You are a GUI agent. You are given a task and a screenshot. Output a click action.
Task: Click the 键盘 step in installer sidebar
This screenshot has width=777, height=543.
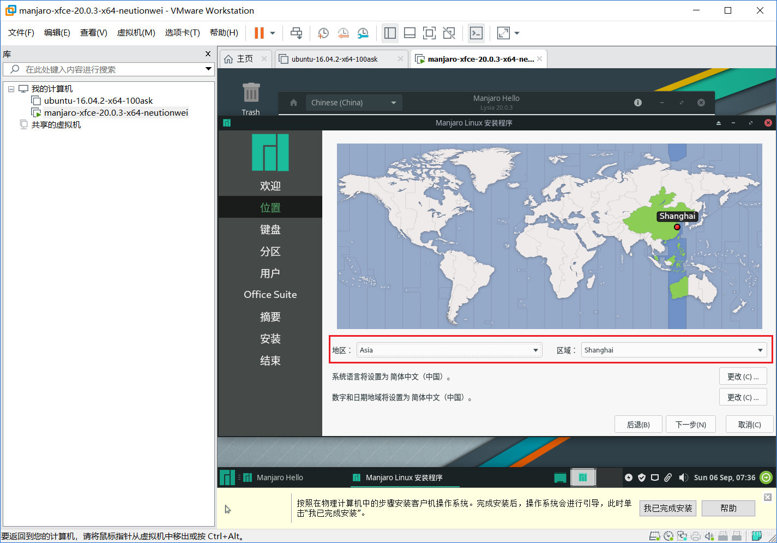click(x=270, y=229)
